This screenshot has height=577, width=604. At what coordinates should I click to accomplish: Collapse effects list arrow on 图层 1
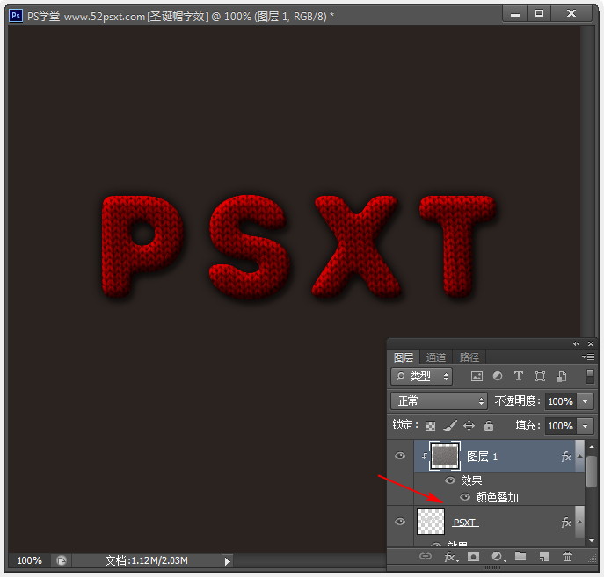coord(579,456)
